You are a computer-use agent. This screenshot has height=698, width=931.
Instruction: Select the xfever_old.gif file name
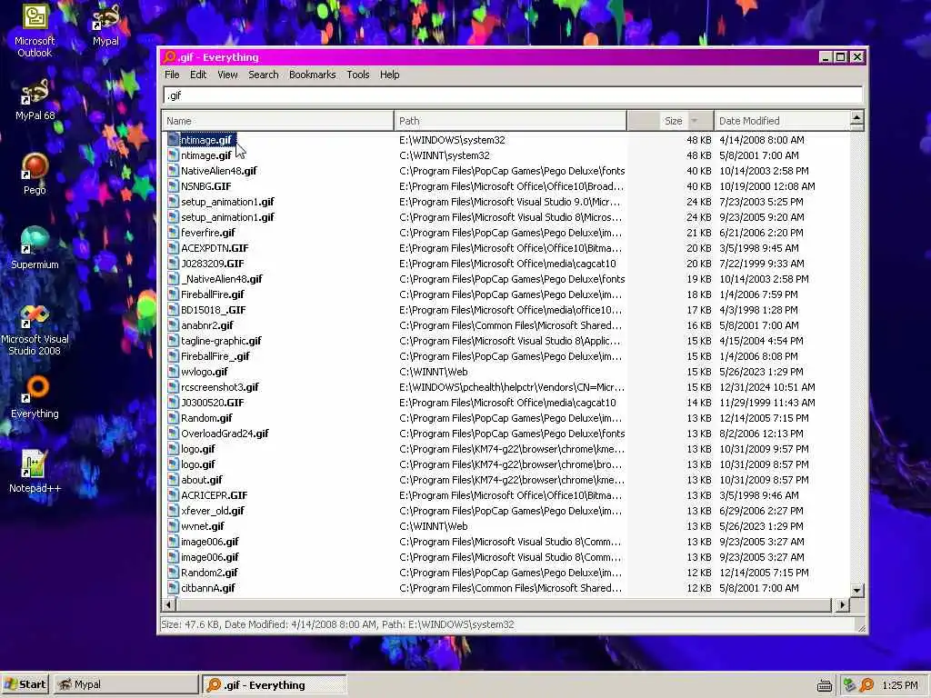(213, 511)
